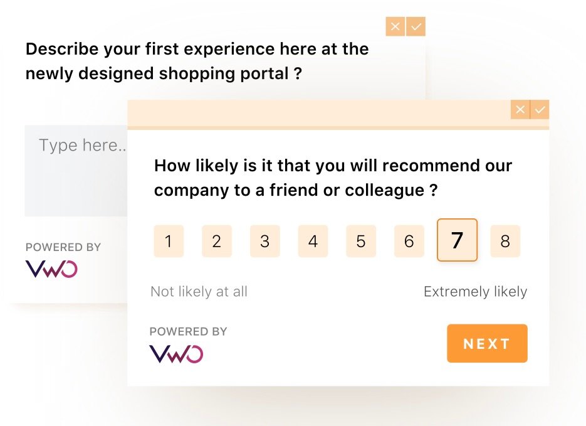
Task: Choose rating 3 for recommendation
Action: [265, 241]
